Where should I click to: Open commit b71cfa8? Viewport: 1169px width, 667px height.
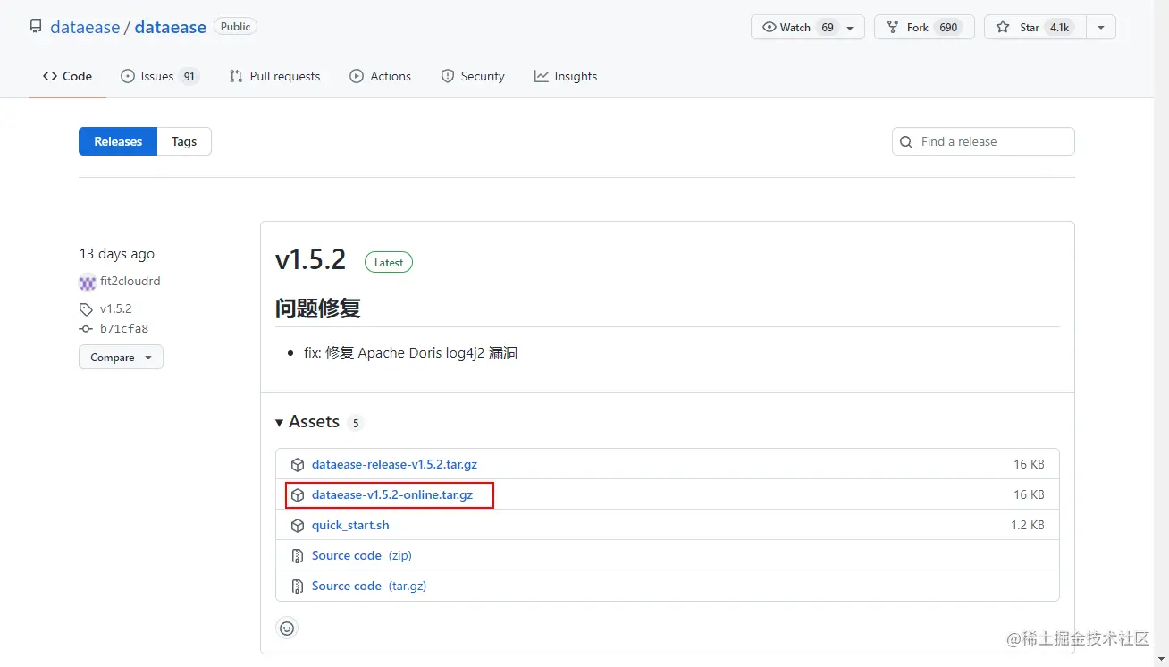click(124, 328)
